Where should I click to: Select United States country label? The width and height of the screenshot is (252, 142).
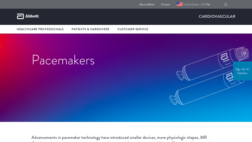tap(191, 4)
